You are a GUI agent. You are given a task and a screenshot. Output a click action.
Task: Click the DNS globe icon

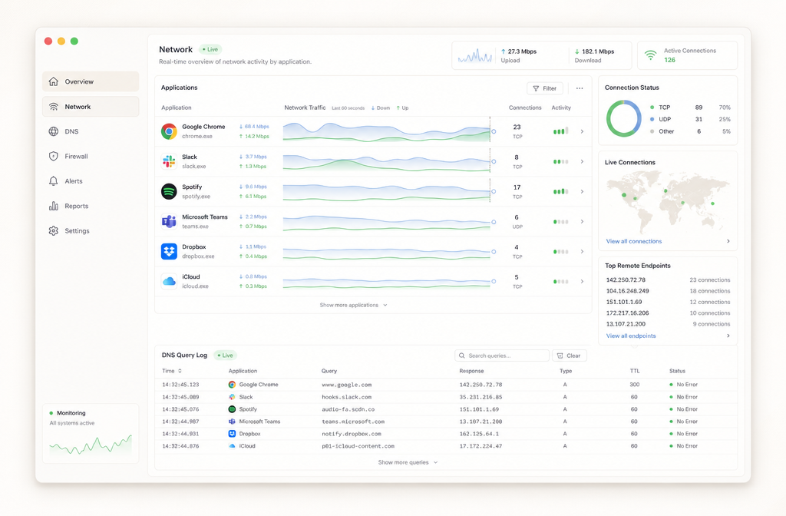tap(54, 131)
